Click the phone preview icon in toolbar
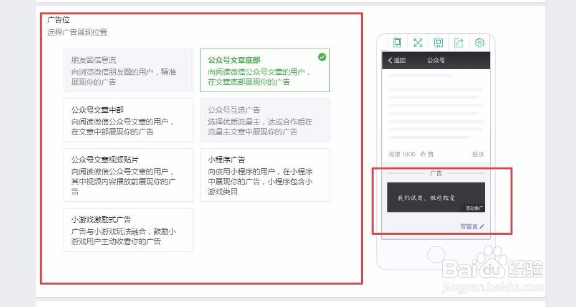 [x=397, y=42]
